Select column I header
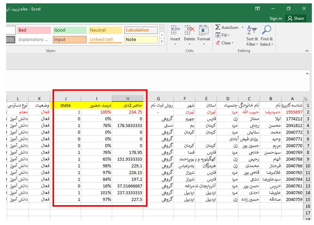This screenshot has width=314, height=225. tap(97, 98)
